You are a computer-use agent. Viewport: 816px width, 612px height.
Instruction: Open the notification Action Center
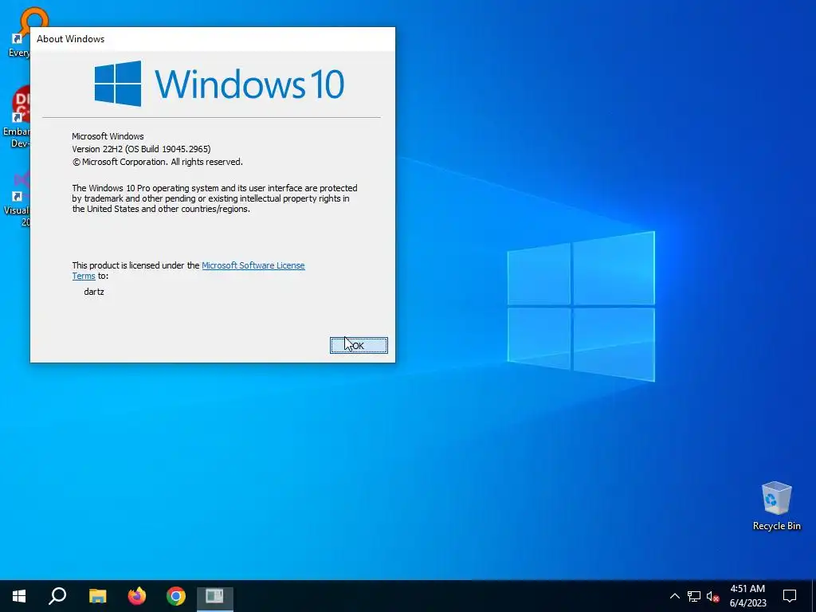790,596
